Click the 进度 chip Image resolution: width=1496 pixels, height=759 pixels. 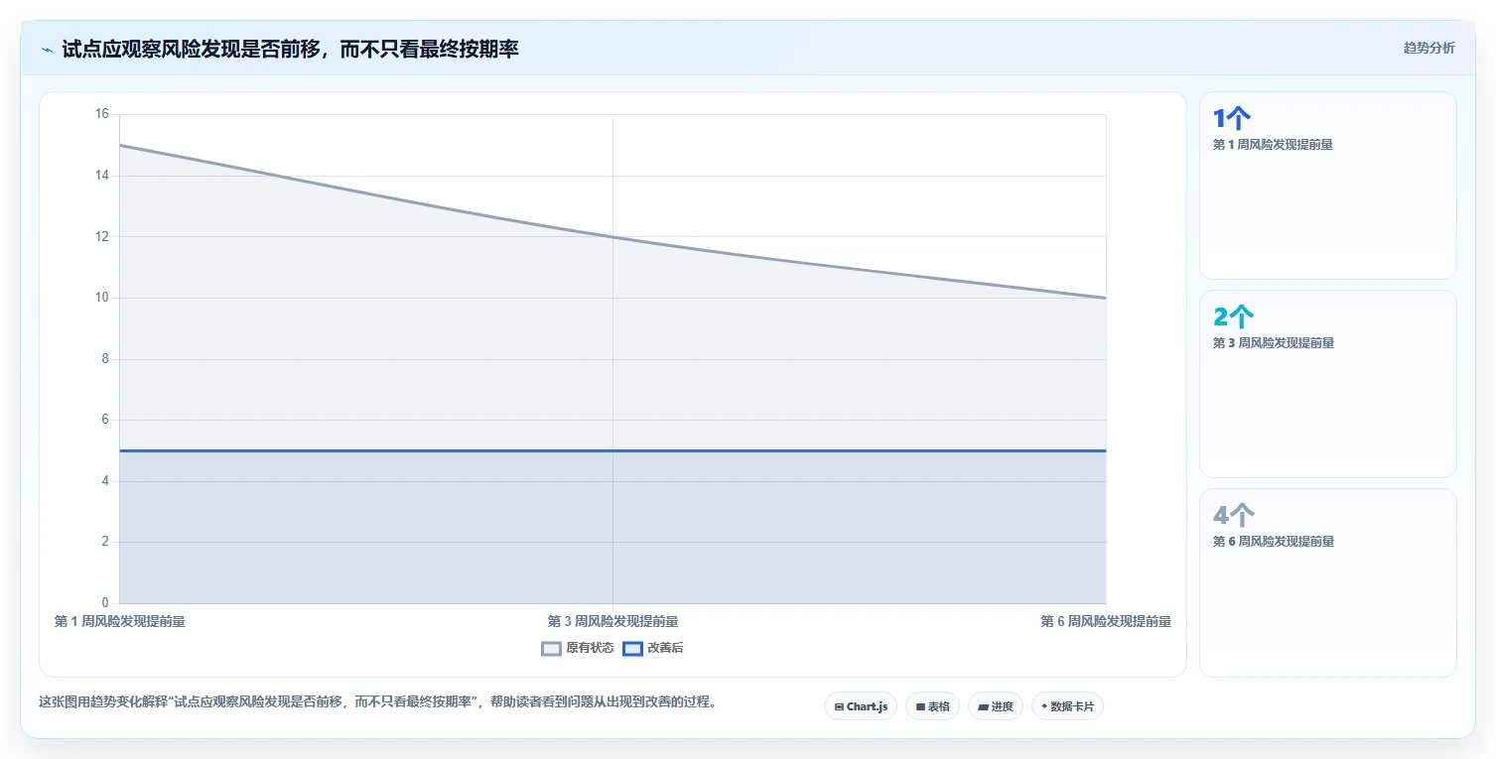(996, 706)
